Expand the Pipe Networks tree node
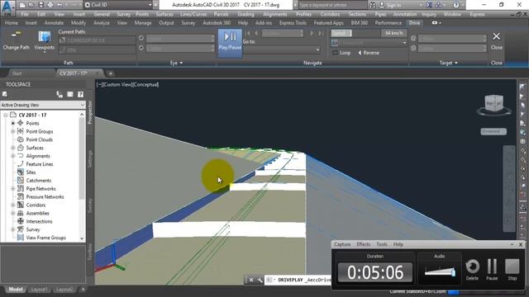The image size is (529, 297). 13,189
